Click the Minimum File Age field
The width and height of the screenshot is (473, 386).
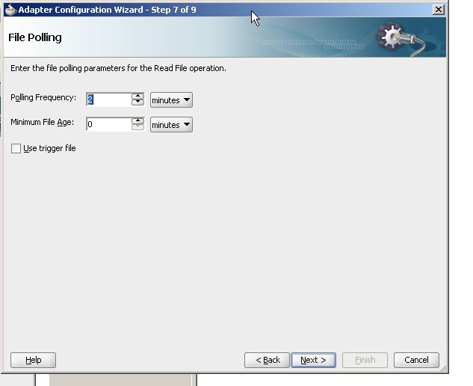108,124
